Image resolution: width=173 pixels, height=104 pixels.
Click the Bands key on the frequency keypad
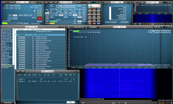[94, 9]
